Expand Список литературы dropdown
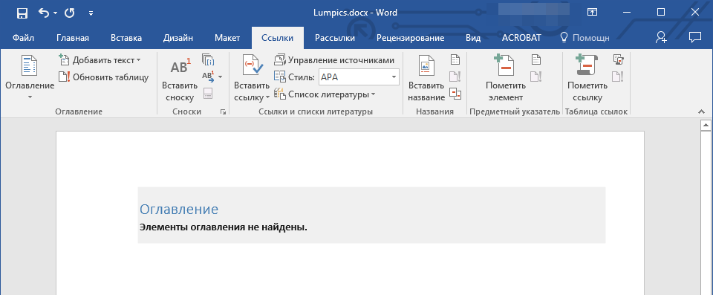 pyautogui.click(x=325, y=94)
